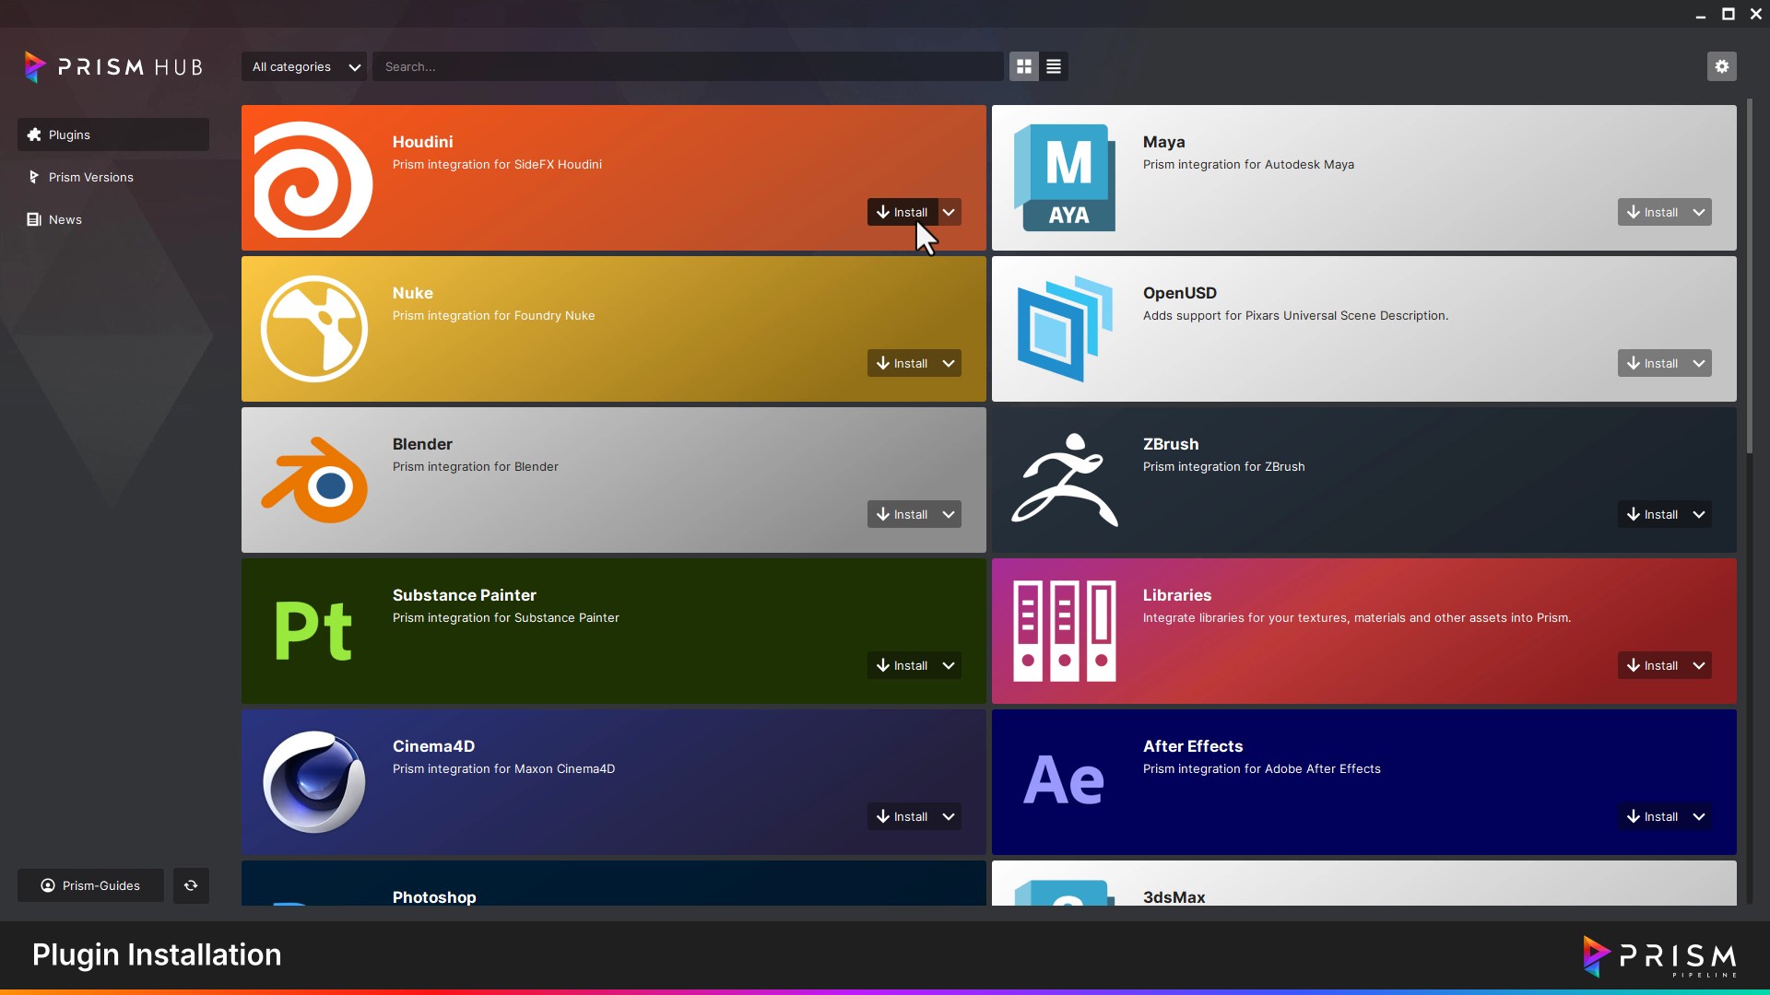Switch to list view layout
The width and height of the screenshot is (1770, 995).
tap(1054, 66)
